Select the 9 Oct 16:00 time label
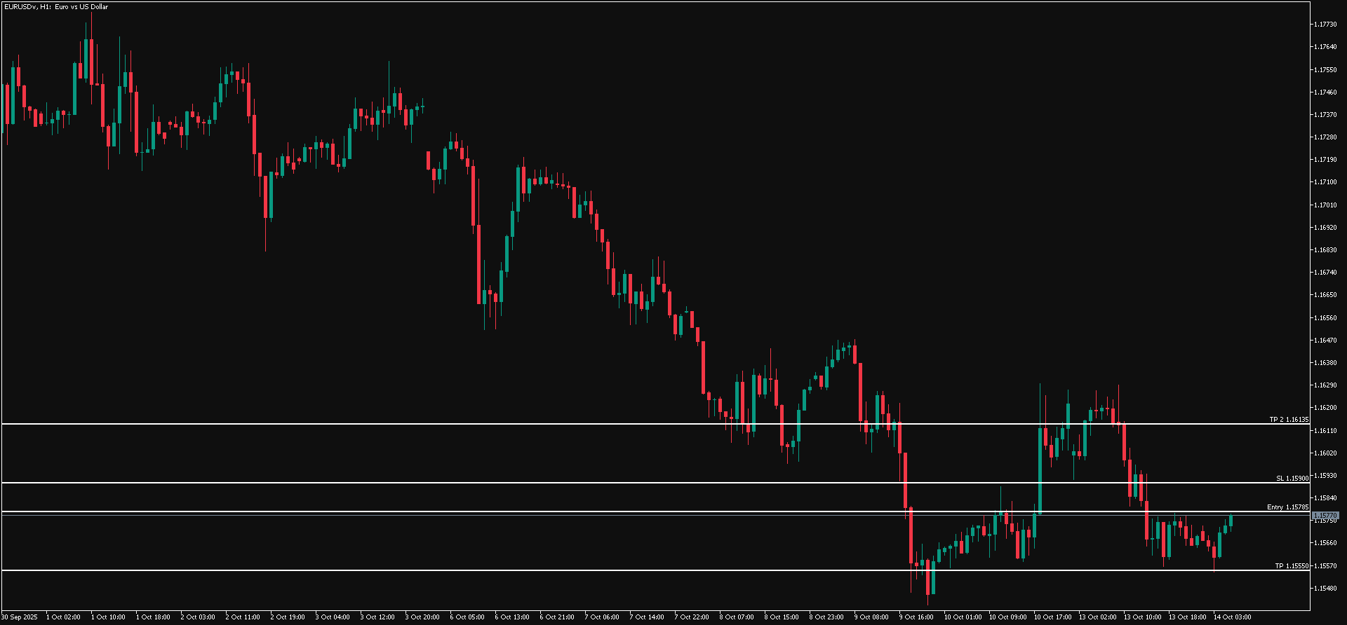Viewport: 1347px width, 625px height. click(x=916, y=617)
